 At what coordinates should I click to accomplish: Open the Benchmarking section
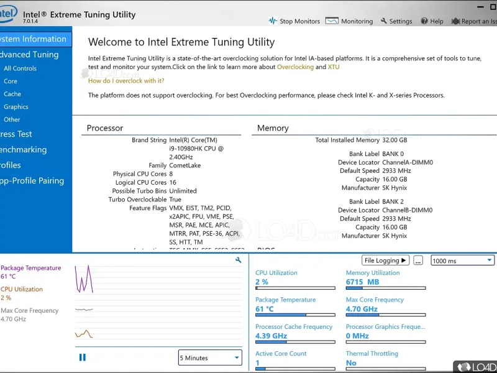pyautogui.click(x=24, y=149)
